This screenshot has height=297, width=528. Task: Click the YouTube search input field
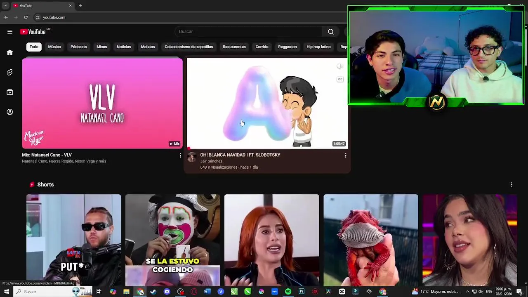(x=249, y=32)
